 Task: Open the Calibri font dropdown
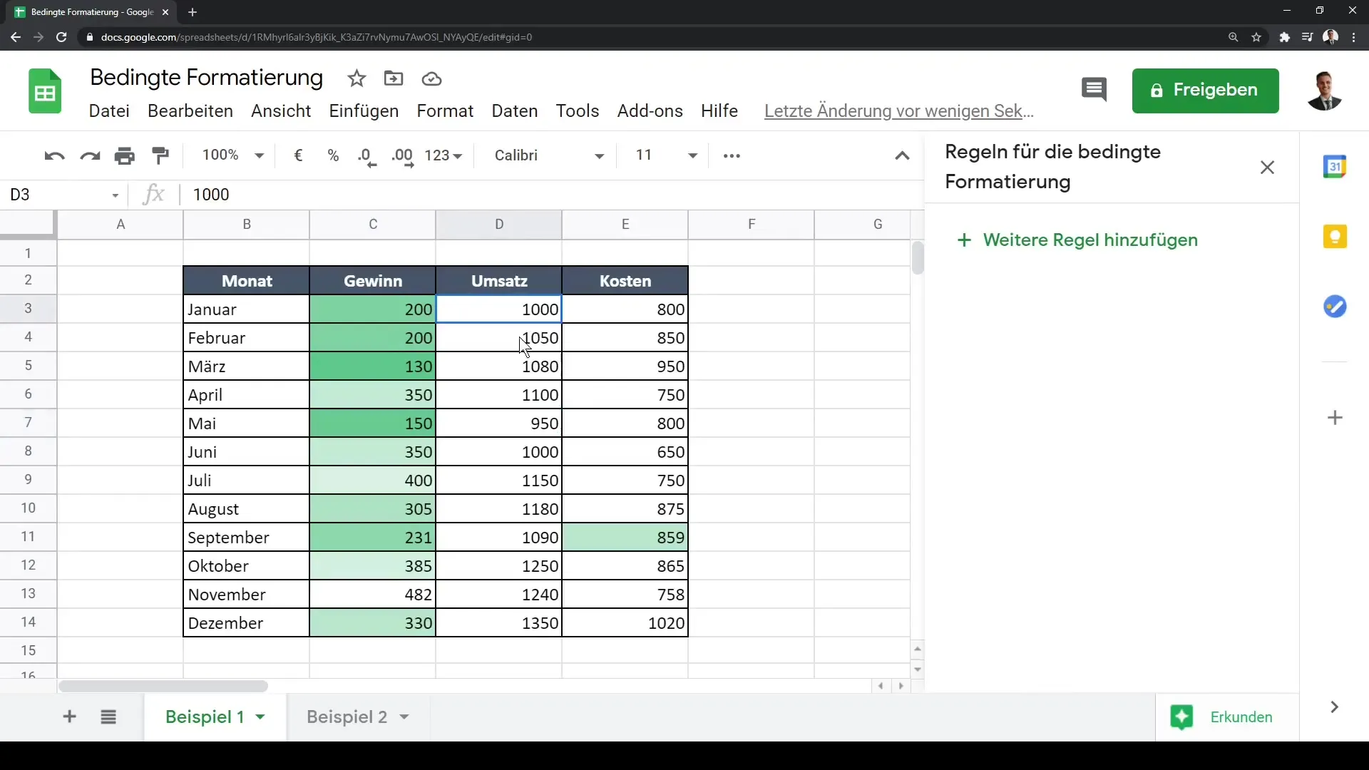coord(549,155)
